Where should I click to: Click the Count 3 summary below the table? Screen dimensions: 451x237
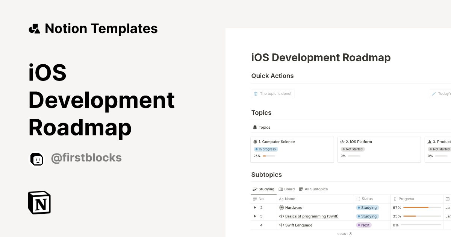click(x=344, y=234)
